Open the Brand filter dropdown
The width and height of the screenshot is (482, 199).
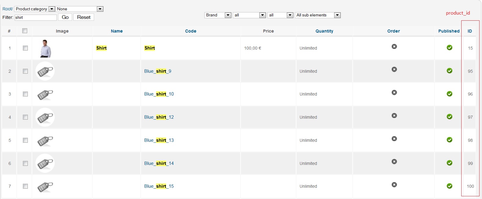(x=218, y=15)
